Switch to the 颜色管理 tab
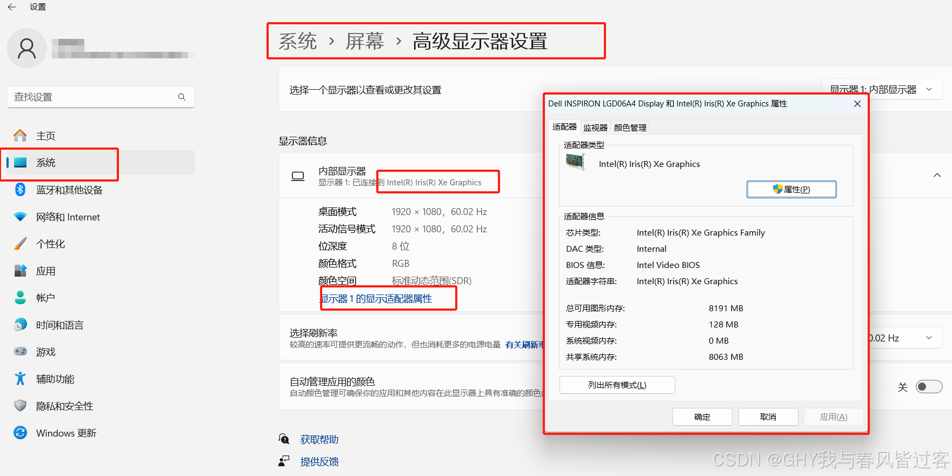Screen dimensions: 952x476 coord(630,128)
